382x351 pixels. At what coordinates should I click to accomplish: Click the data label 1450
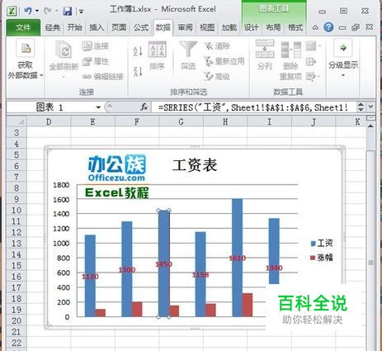tap(163, 264)
